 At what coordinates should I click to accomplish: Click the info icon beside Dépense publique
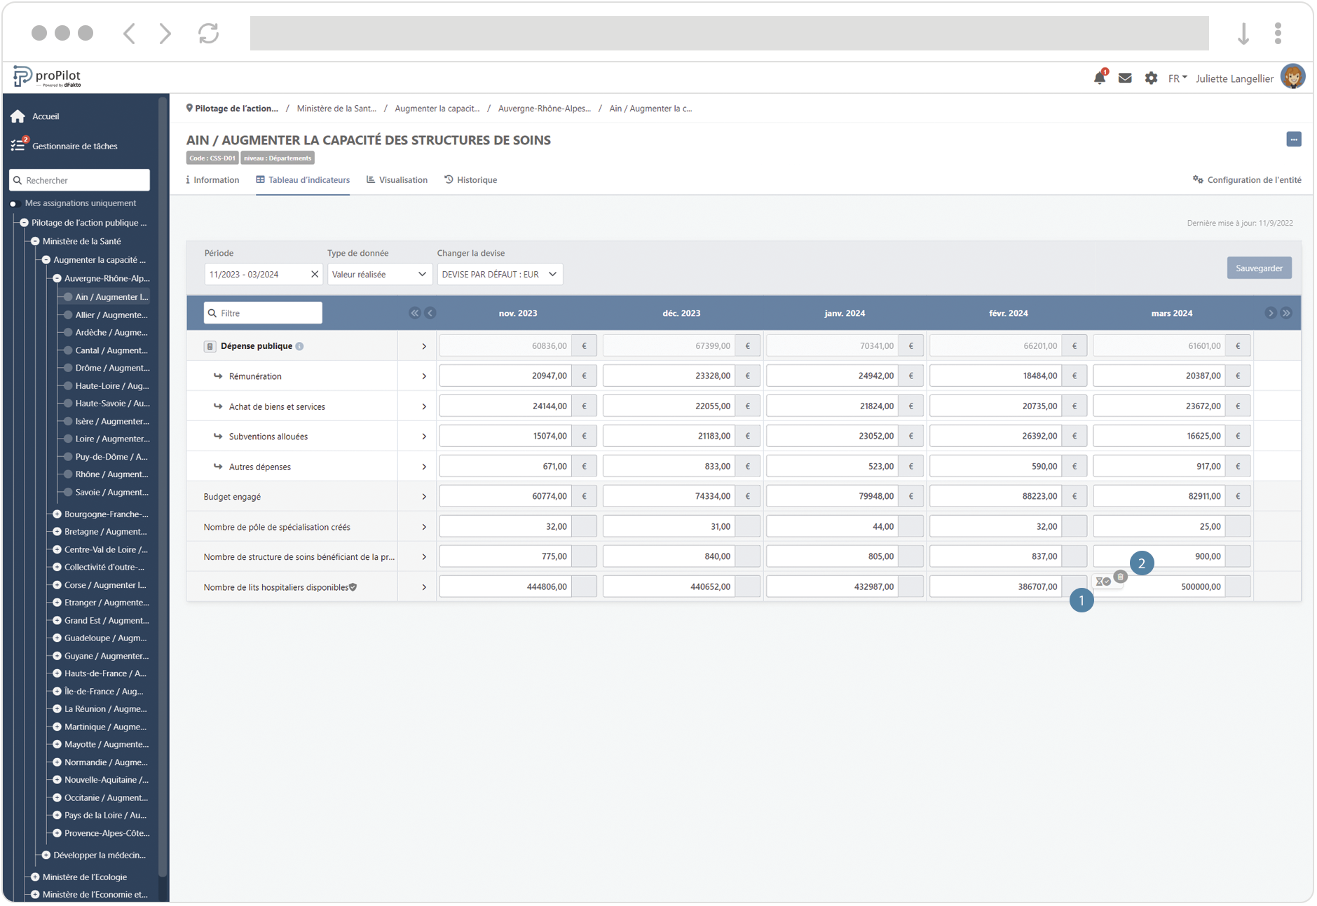pos(300,346)
